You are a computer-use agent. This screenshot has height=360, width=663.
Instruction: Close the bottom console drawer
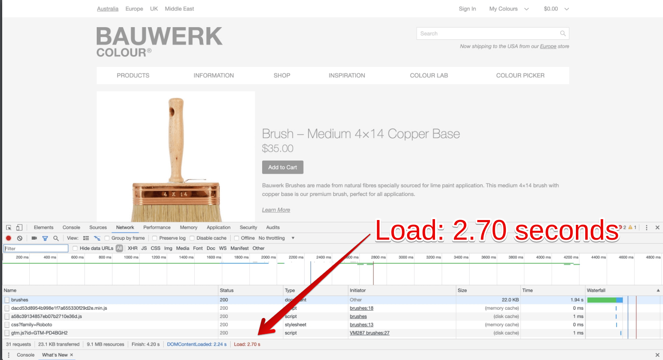pos(657,355)
